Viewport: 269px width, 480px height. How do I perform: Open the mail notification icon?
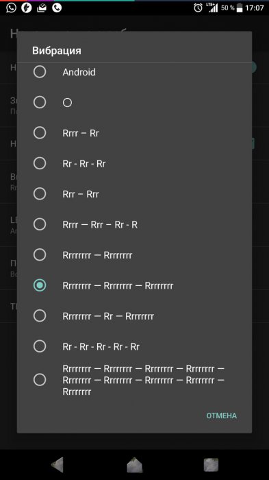42,8
